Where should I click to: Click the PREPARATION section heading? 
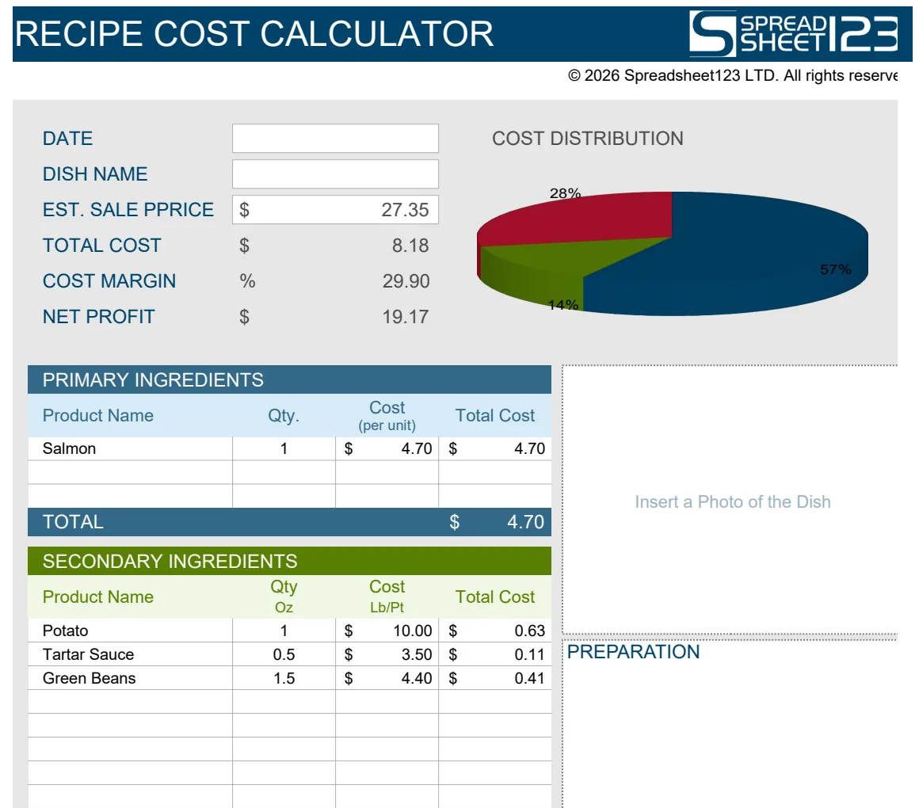tap(633, 652)
